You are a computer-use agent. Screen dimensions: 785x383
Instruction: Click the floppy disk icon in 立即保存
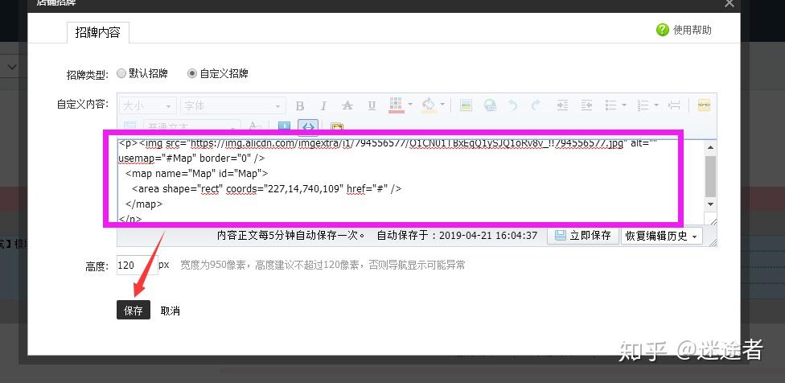561,235
